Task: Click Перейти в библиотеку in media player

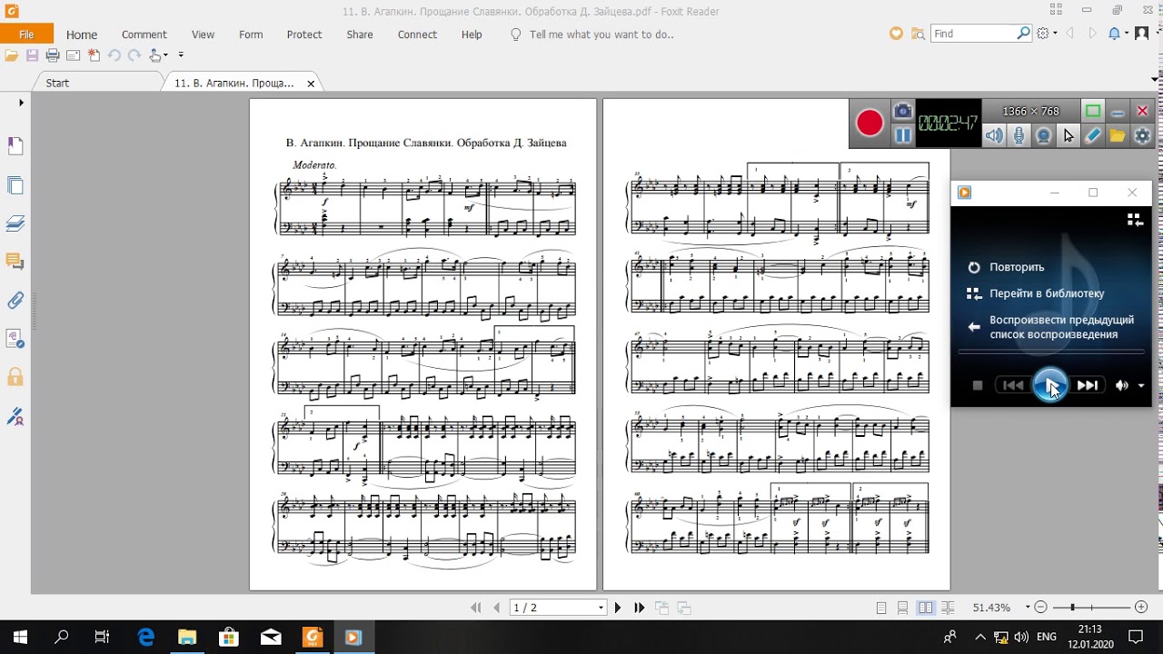Action: [1047, 293]
